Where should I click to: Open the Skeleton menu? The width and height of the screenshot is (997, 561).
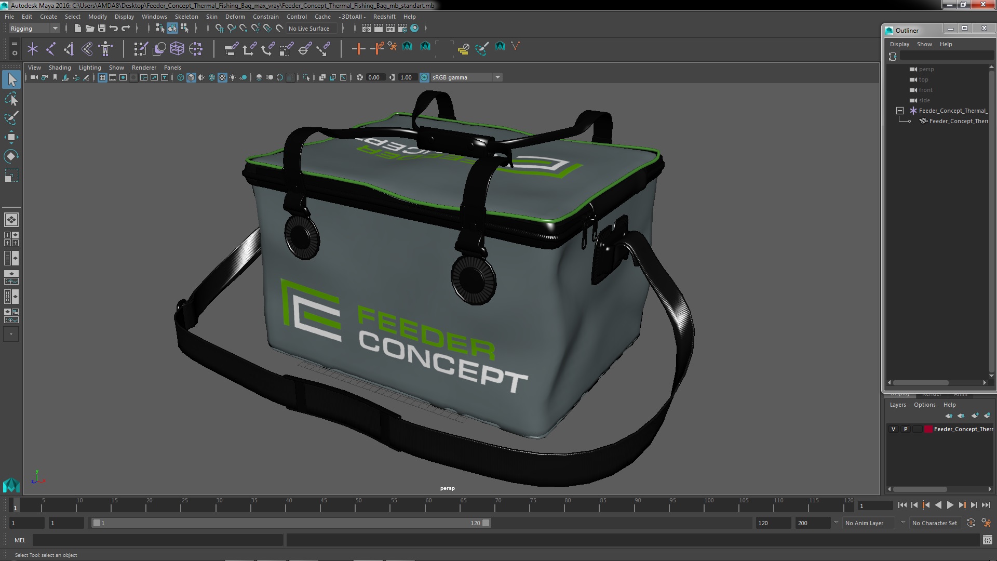click(x=186, y=17)
